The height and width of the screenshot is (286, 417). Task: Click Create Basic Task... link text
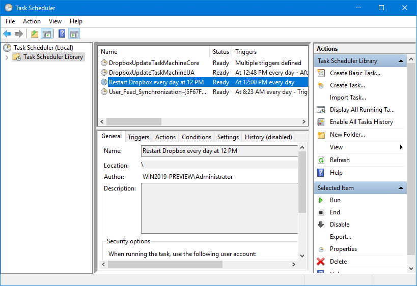[355, 73]
